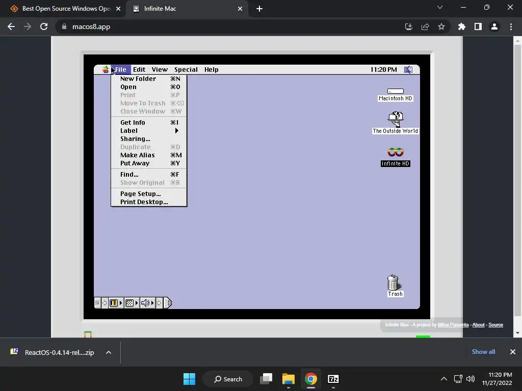Select The Outside World icon
Viewport: 522px width, 391px height.
tap(396, 119)
